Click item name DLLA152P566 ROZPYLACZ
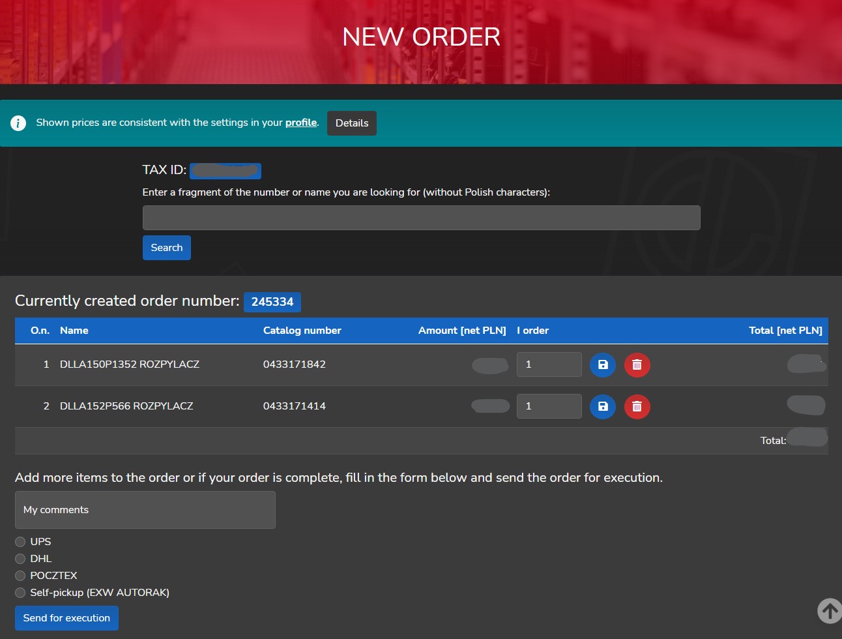The image size is (842, 639). (x=126, y=406)
